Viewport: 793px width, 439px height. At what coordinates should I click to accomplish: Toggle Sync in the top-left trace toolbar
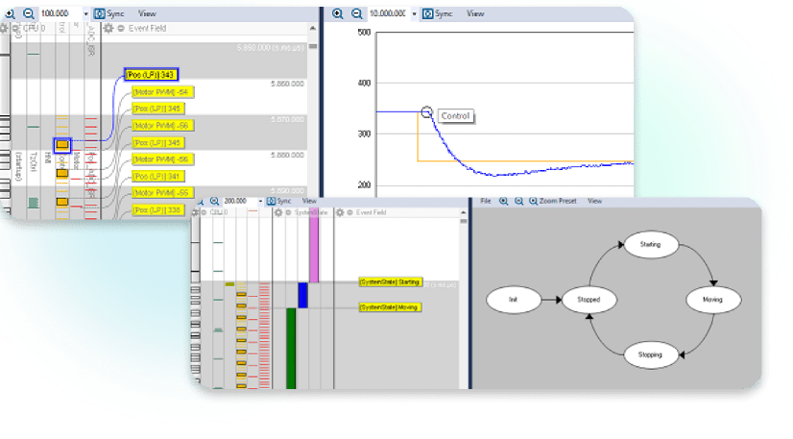[x=109, y=13]
